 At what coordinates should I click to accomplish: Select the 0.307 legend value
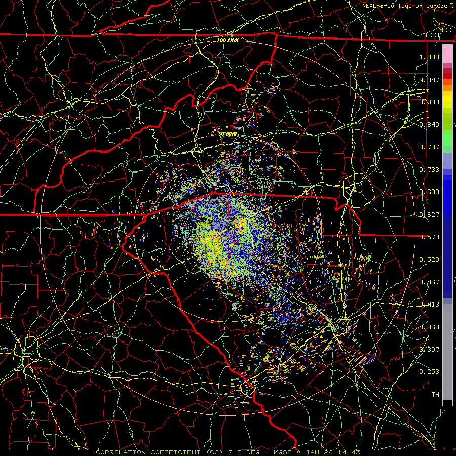[x=429, y=350]
